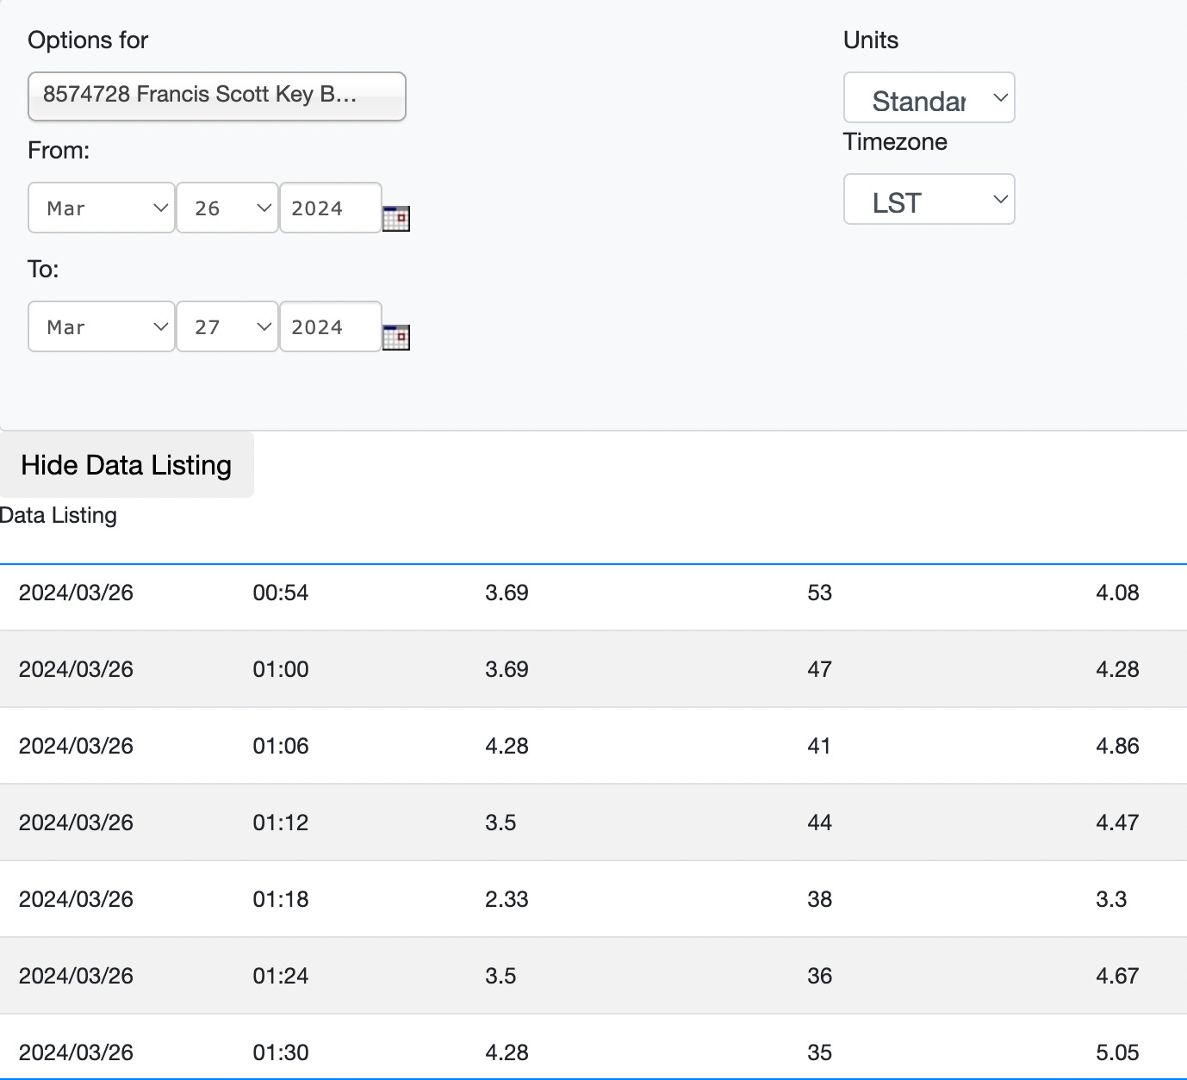Click the 01:06 row's 4.28 value

pyautogui.click(x=506, y=746)
